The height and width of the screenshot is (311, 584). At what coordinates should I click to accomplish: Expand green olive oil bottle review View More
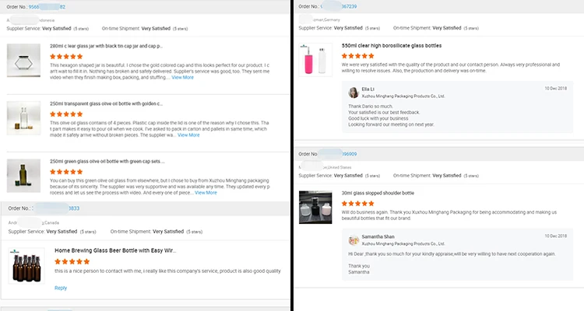206,192
